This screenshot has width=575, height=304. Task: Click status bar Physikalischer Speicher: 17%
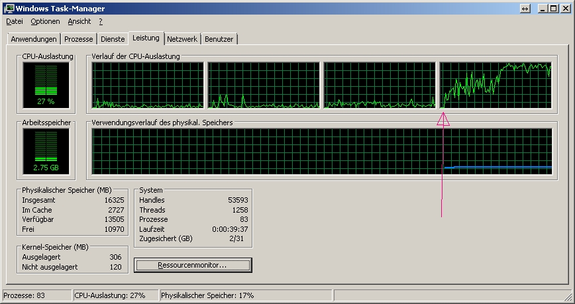[207, 295]
